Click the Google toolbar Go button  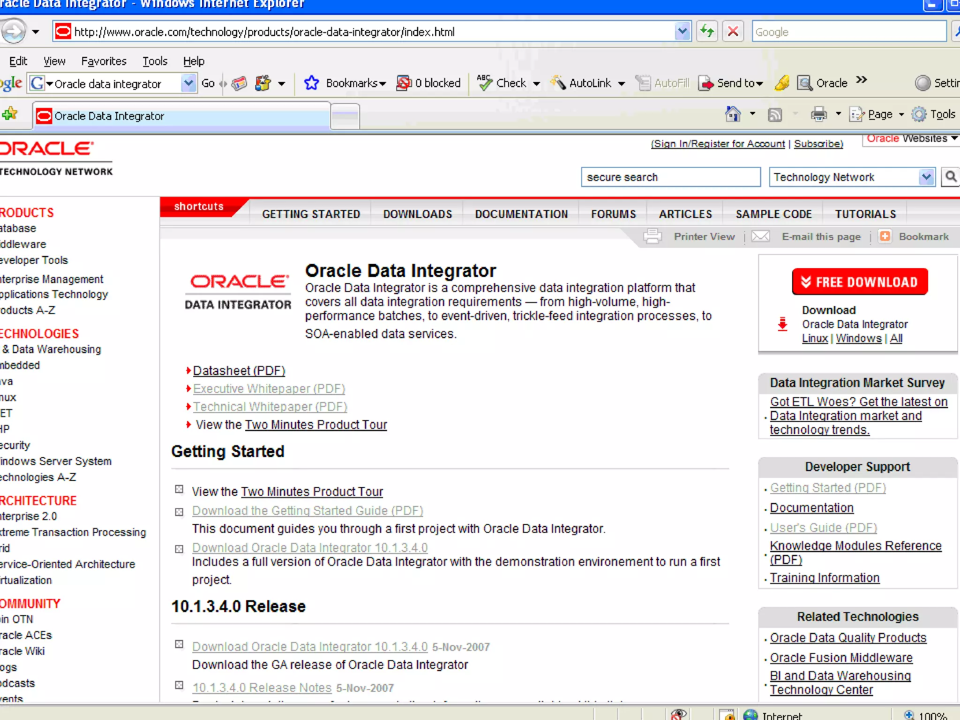[208, 83]
